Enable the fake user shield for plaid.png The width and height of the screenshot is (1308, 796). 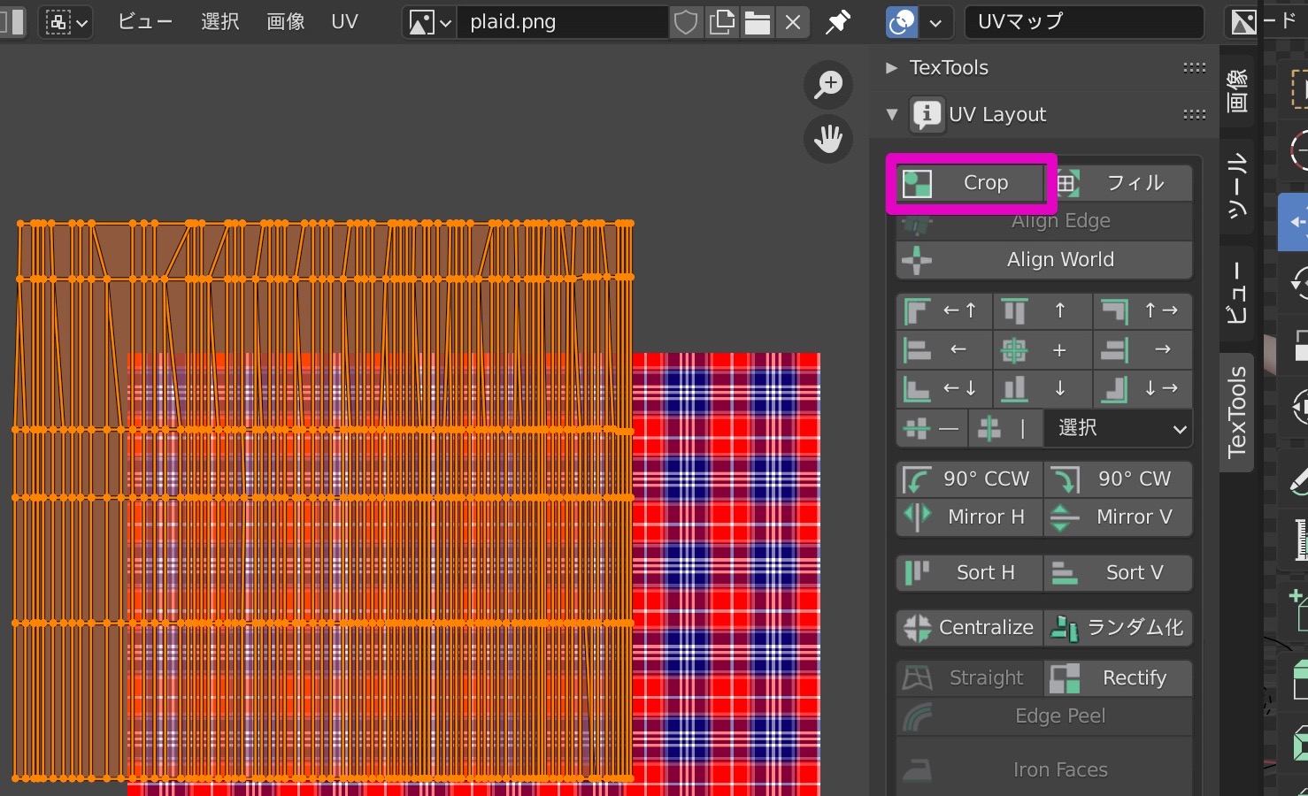(685, 22)
